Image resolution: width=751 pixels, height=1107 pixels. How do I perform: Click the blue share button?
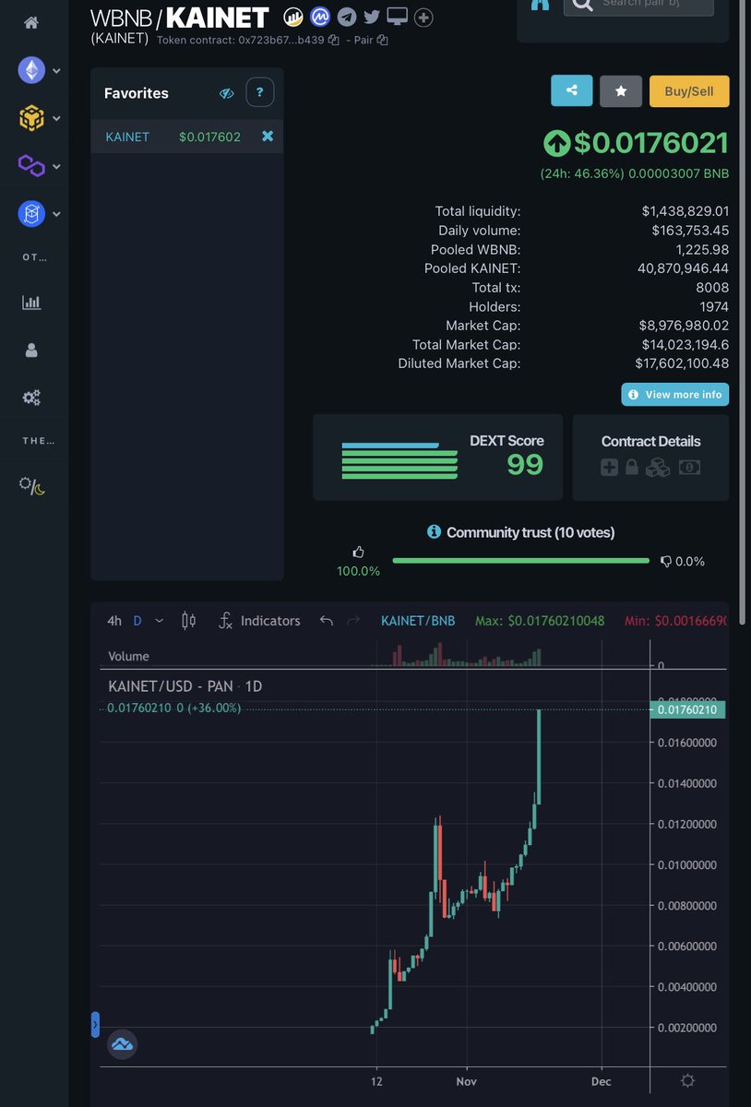pyautogui.click(x=572, y=90)
